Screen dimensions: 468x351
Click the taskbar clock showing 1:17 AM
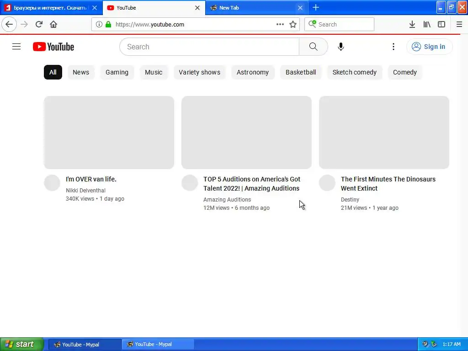[x=452, y=344]
